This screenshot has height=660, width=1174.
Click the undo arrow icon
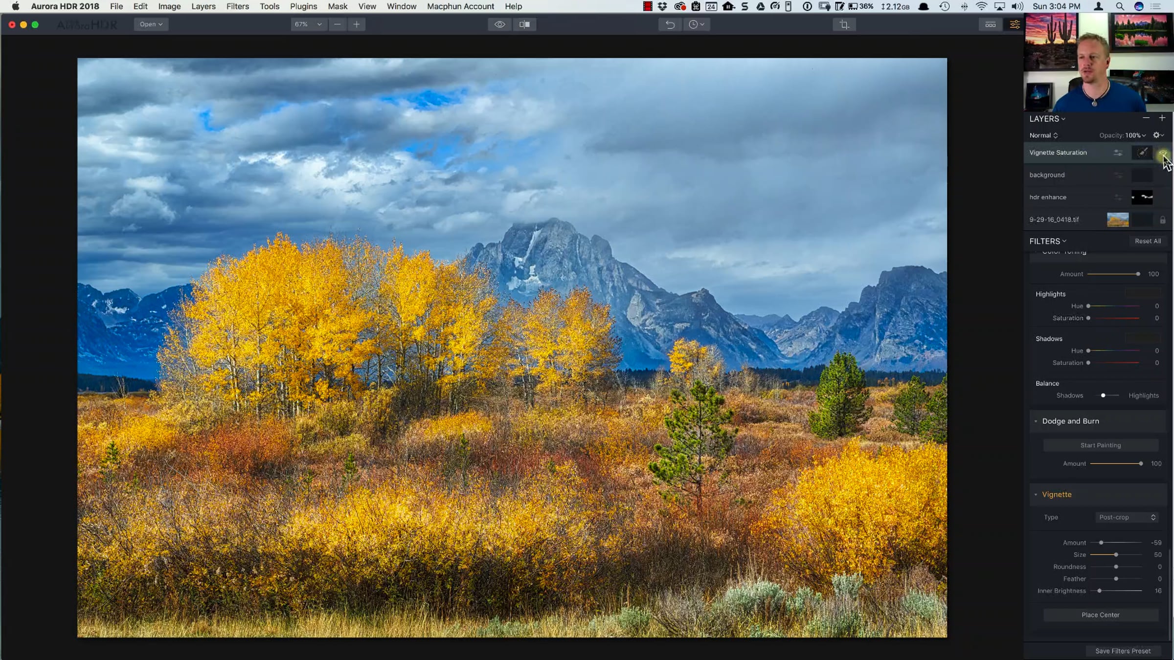[x=670, y=24]
